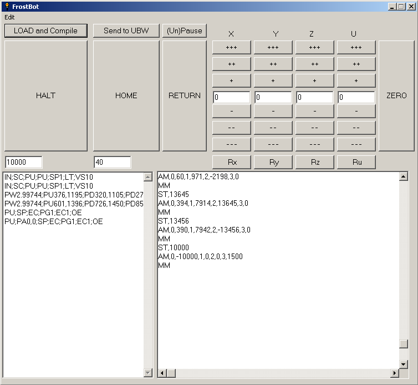This screenshot has width=418, height=385.
Task: Maximize the FrostBot window
Action: click(401, 7)
